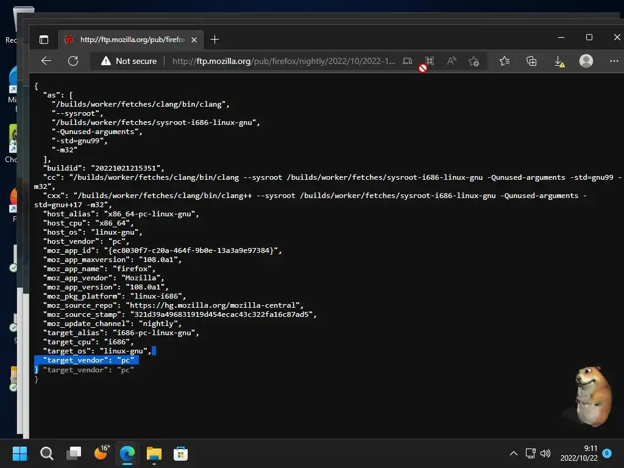Click the "target_cpu": "i686" line
The height and width of the screenshot is (468, 624).
pos(88,342)
